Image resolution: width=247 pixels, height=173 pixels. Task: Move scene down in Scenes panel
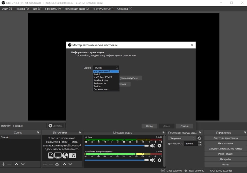(23, 164)
